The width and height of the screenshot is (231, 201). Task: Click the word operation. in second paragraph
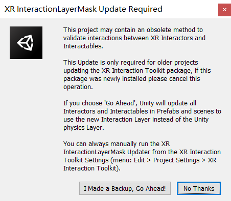(78, 87)
